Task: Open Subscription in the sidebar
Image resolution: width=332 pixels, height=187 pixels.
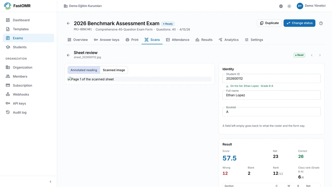Action: point(29,85)
